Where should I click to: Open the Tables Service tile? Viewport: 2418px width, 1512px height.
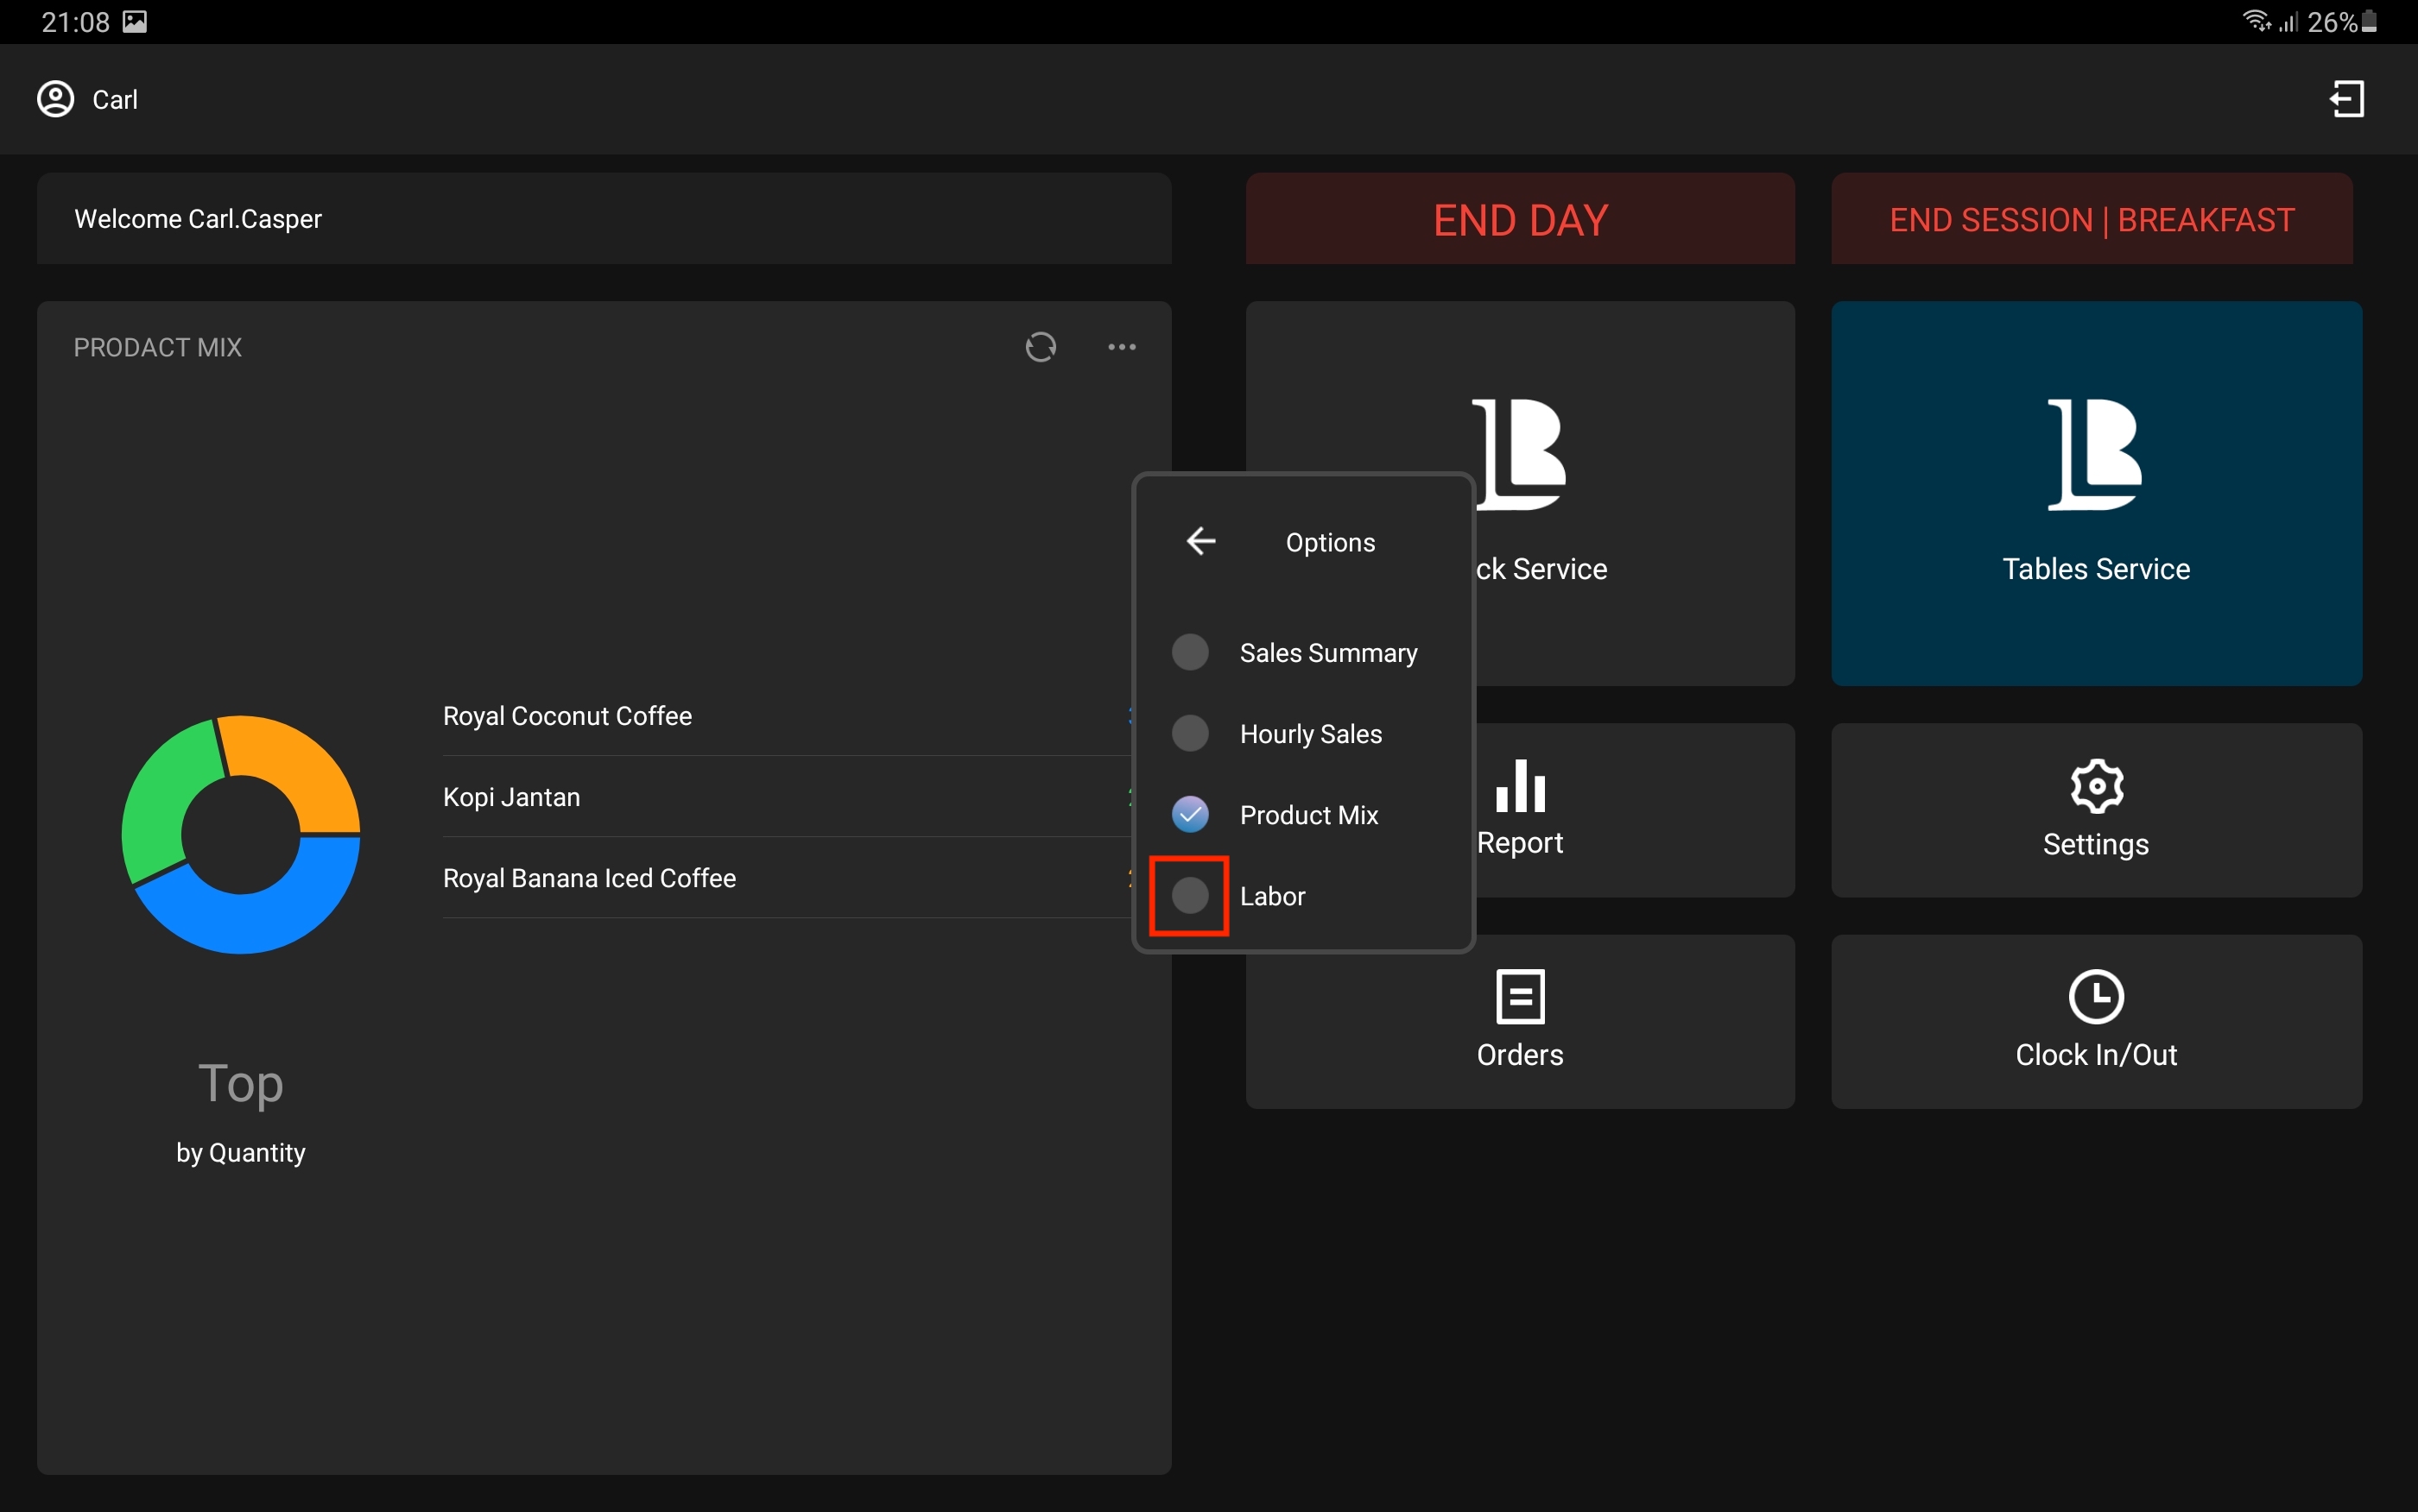click(2096, 493)
